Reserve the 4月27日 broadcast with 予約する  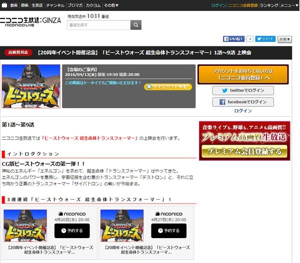(x=168, y=231)
